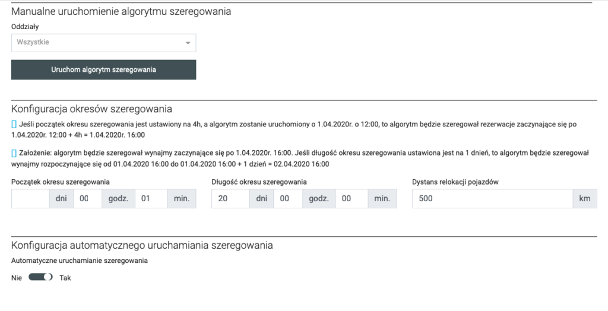Click the minutes field under Długość okresu szeregowania

[x=351, y=199]
